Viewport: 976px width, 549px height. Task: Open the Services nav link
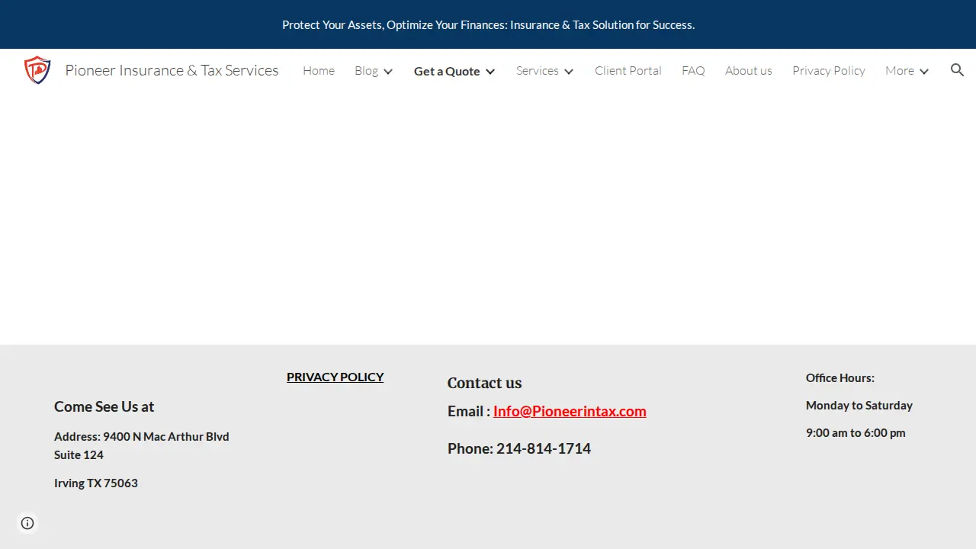click(x=538, y=70)
